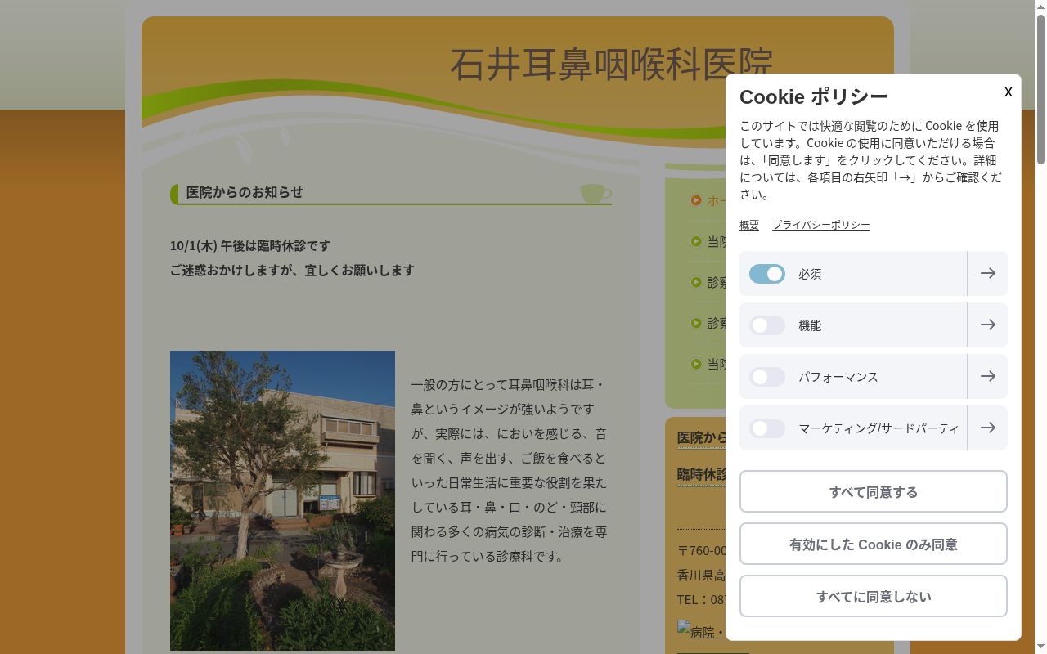This screenshot has height=654, width=1047.
Task: Open the 概要 link
Action: point(749,225)
